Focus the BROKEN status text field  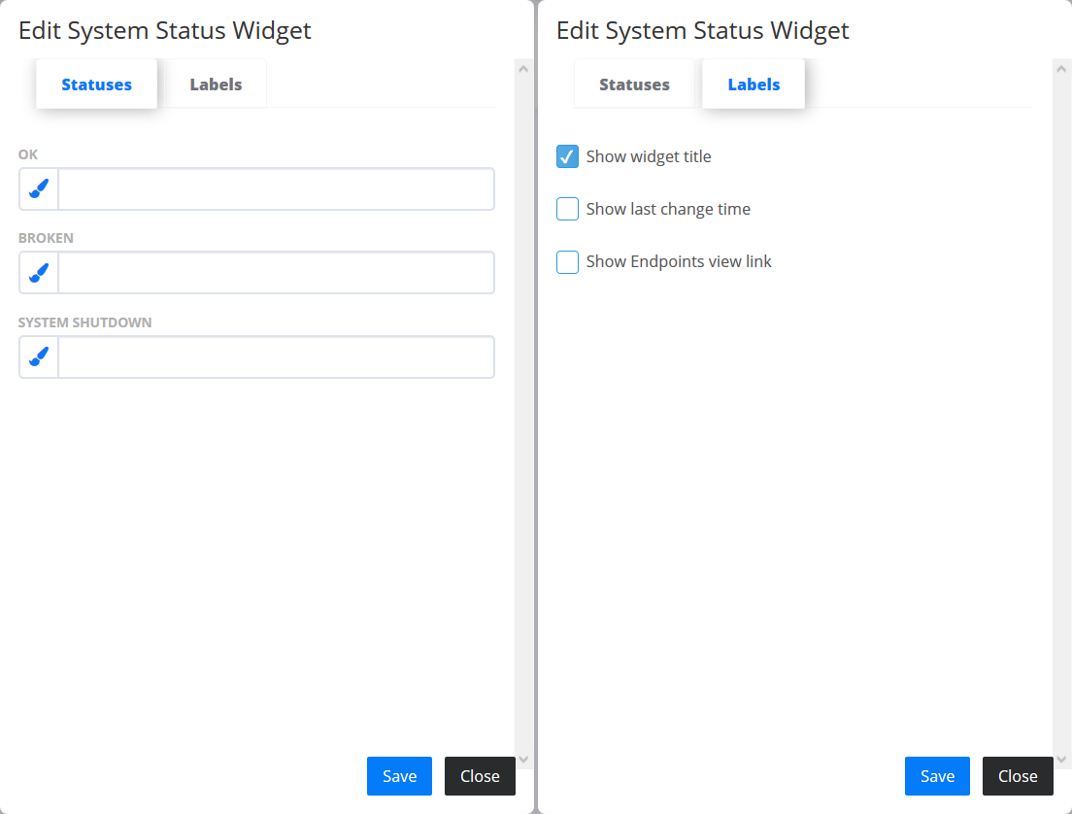tap(276, 273)
